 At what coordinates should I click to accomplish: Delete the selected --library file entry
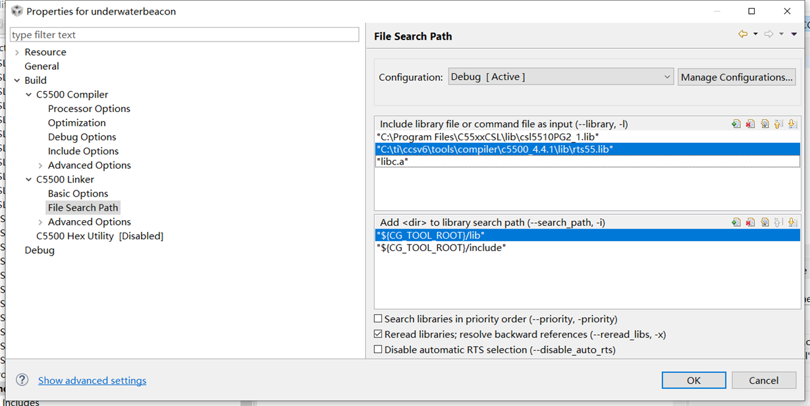[750, 124]
